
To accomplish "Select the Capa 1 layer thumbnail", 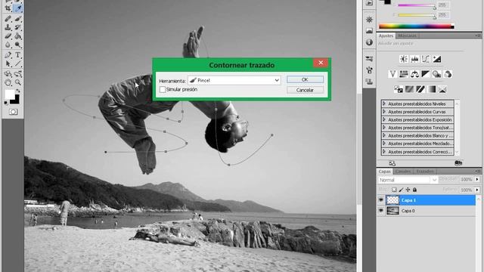I will [x=392, y=200].
